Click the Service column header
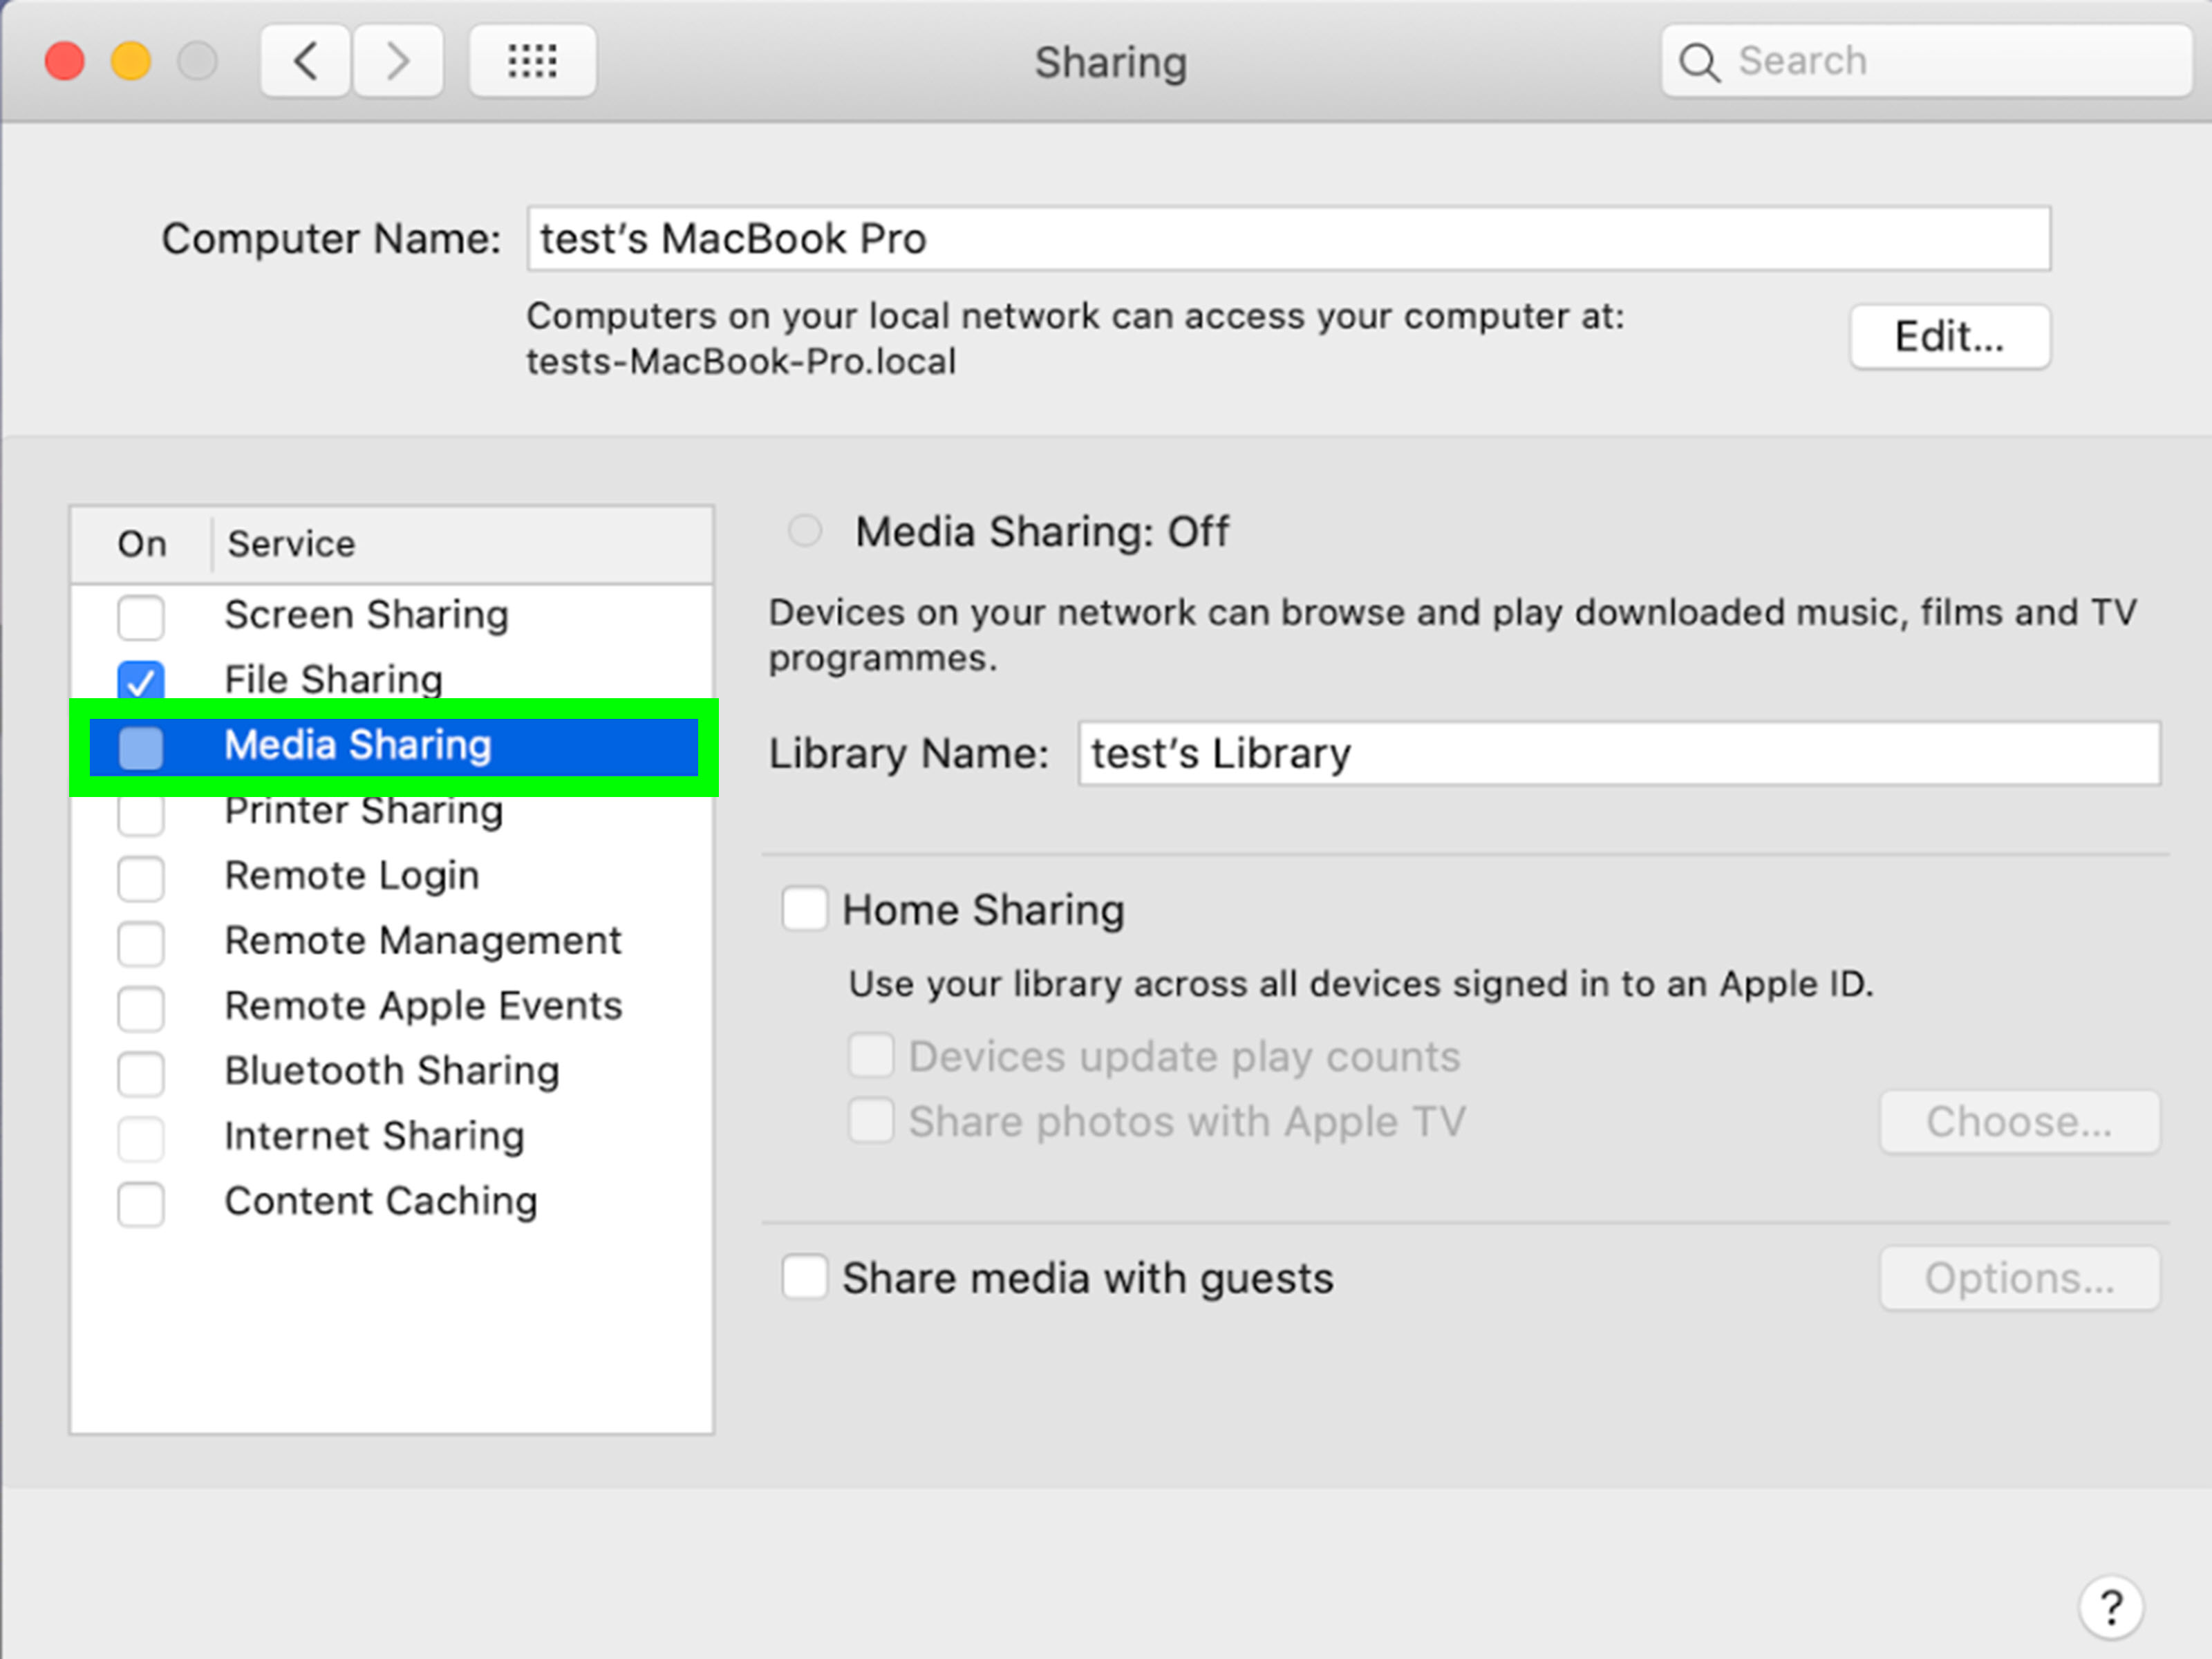The width and height of the screenshot is (2212, 1659). click(x=462, y=544)
